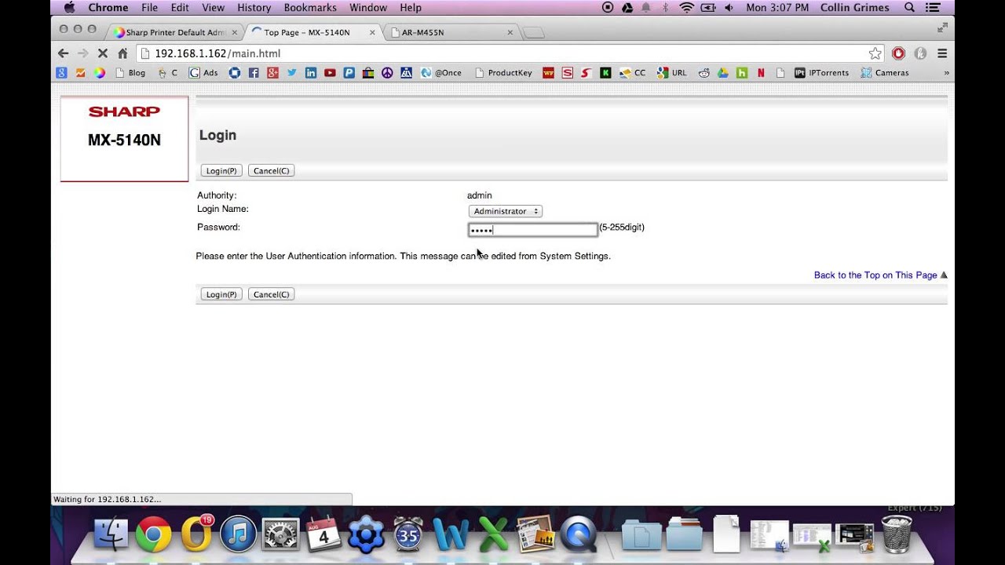Open the Help menu
The height and width of the screenshot is (565, 1005).
(x=411, y=8)
